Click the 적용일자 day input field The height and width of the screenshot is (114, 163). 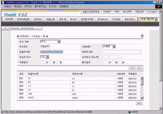click(58, 62)
